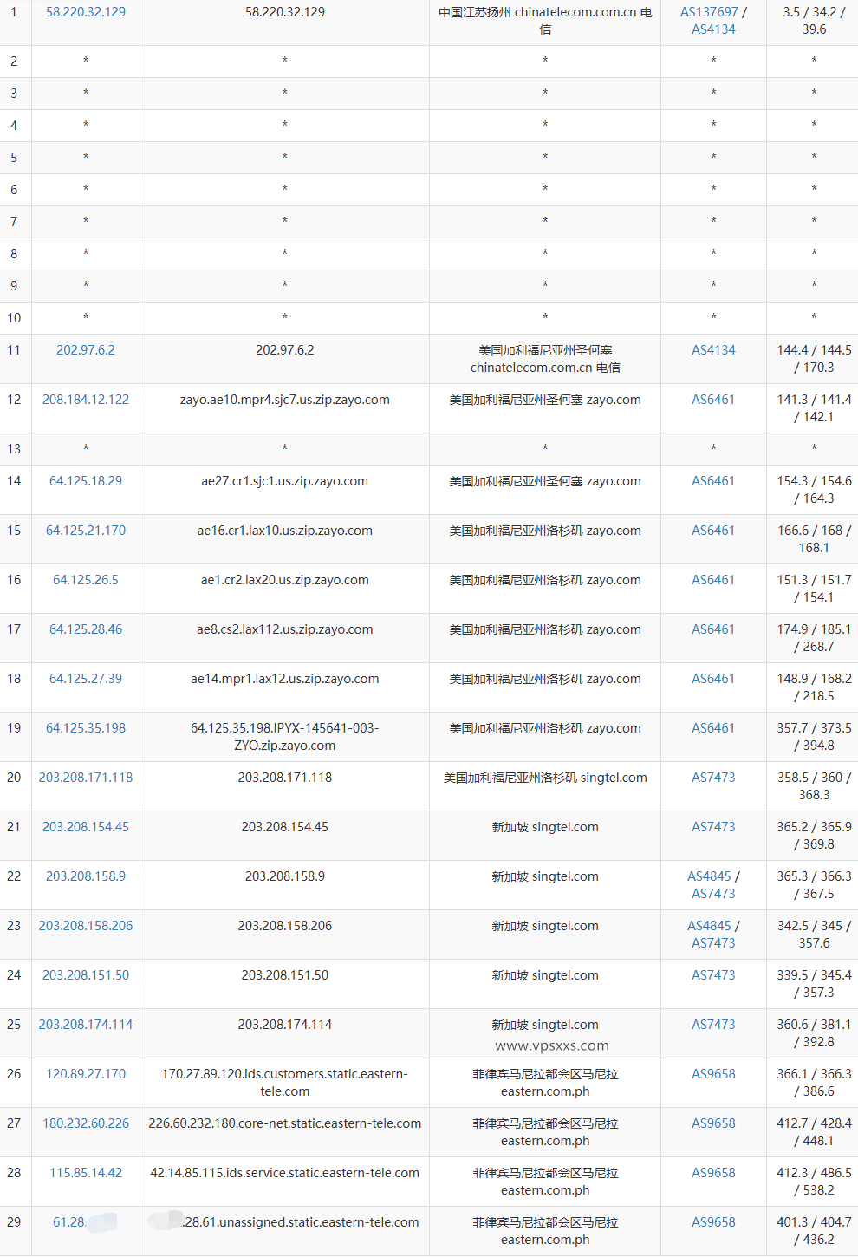This screenshot has width=858, height=1257.
Task: Open AS6461 link in hop 17 row
Action: point(713,629)
